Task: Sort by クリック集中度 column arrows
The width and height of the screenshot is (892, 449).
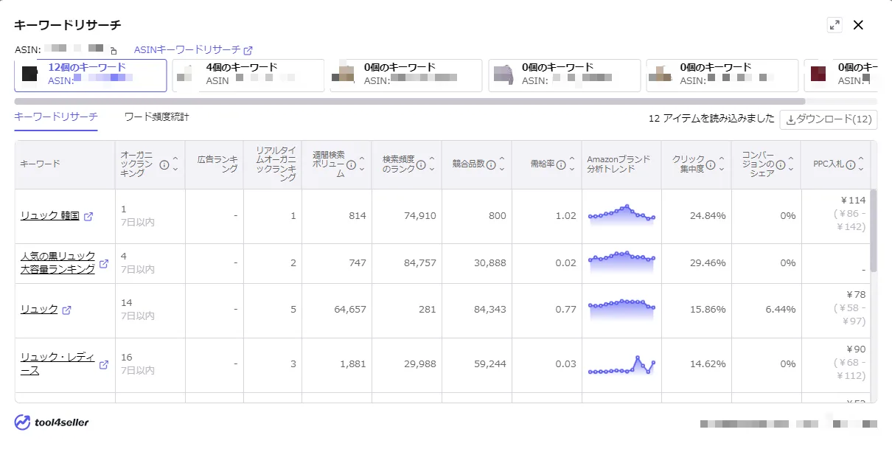Action: click(721, 164)
